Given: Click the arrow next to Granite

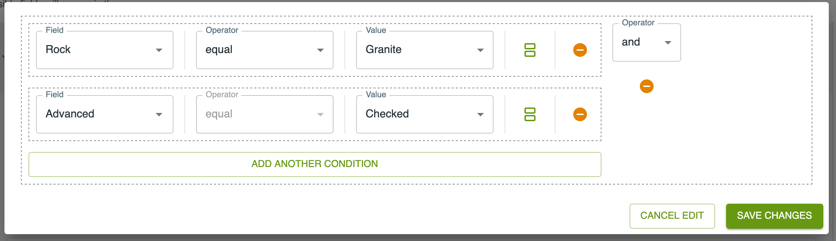Looking at the screenshot, I should point(480,50).
